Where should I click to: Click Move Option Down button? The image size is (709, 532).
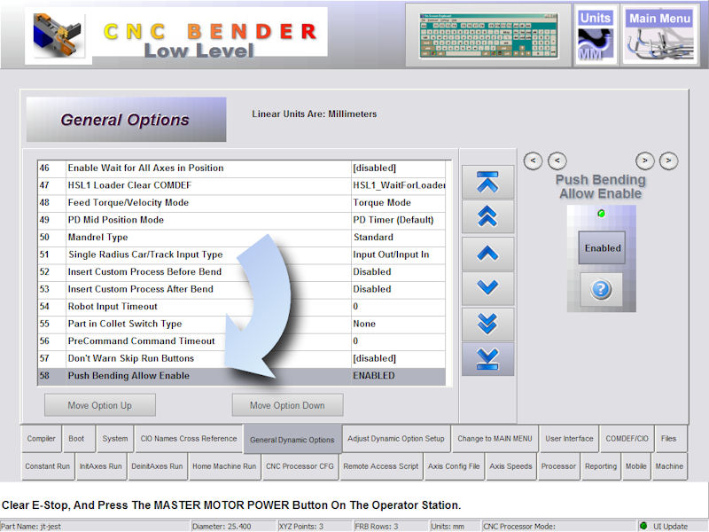(287, 405)
